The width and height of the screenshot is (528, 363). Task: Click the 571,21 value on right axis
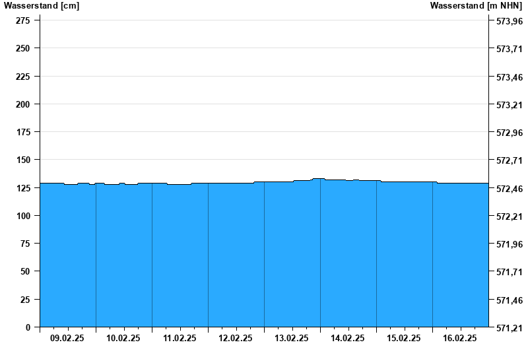(509, 328)
